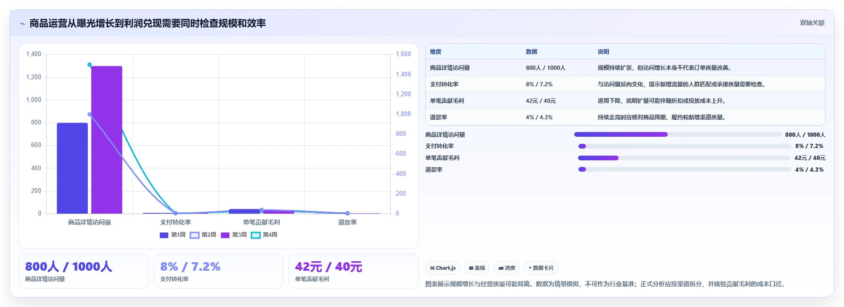This screenshot has width=844, height=307.
Task: Click the explanation starting 逐周下降
Action: 662,101
